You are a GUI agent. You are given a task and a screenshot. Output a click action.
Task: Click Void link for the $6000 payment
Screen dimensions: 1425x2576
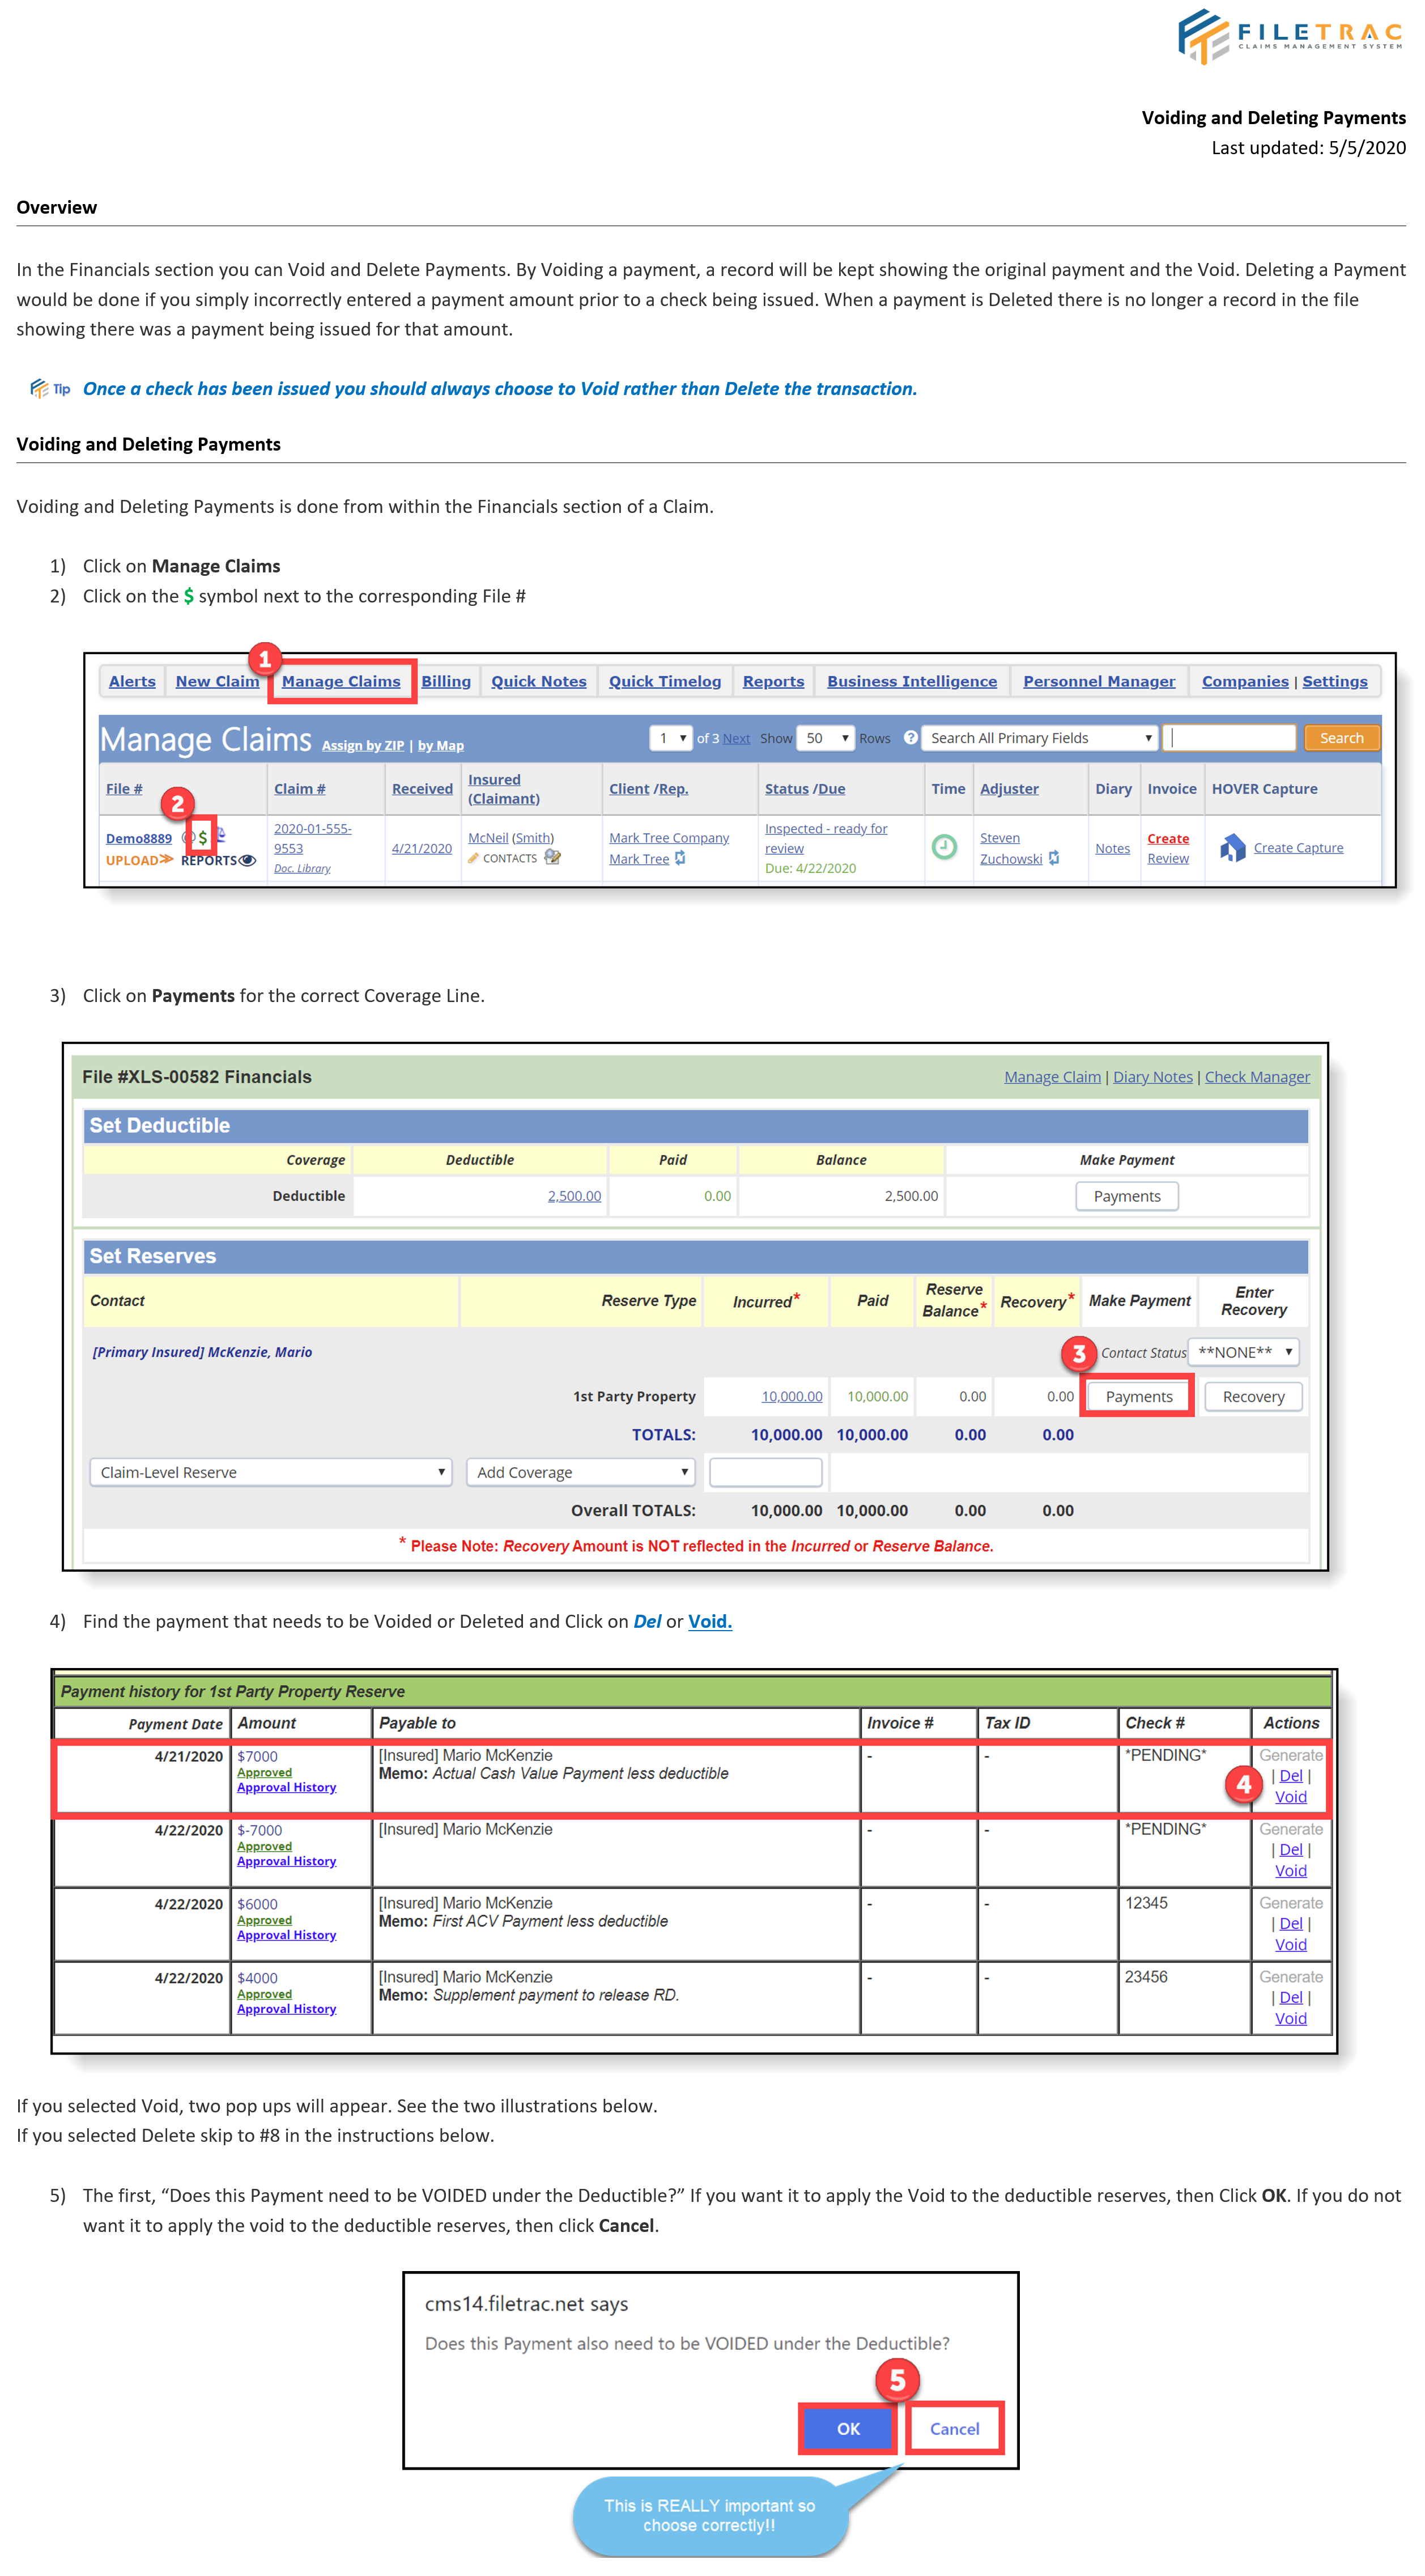1290,1944
